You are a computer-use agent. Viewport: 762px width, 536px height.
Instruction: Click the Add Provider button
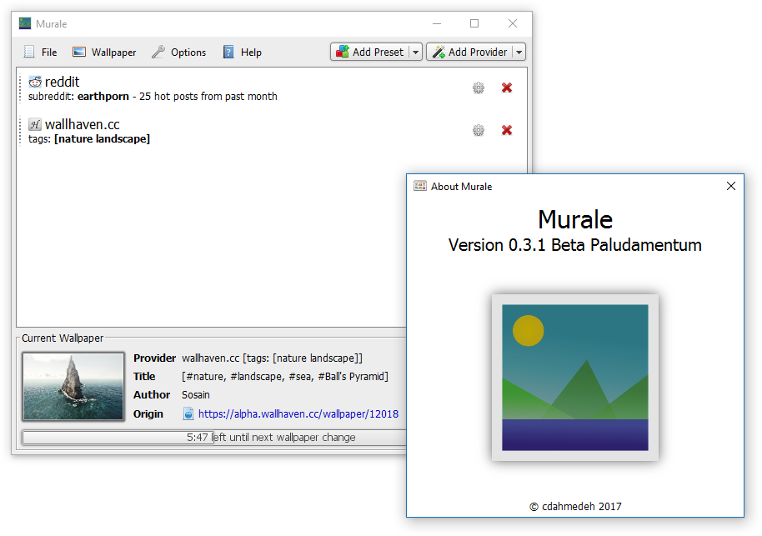point(470,52)
